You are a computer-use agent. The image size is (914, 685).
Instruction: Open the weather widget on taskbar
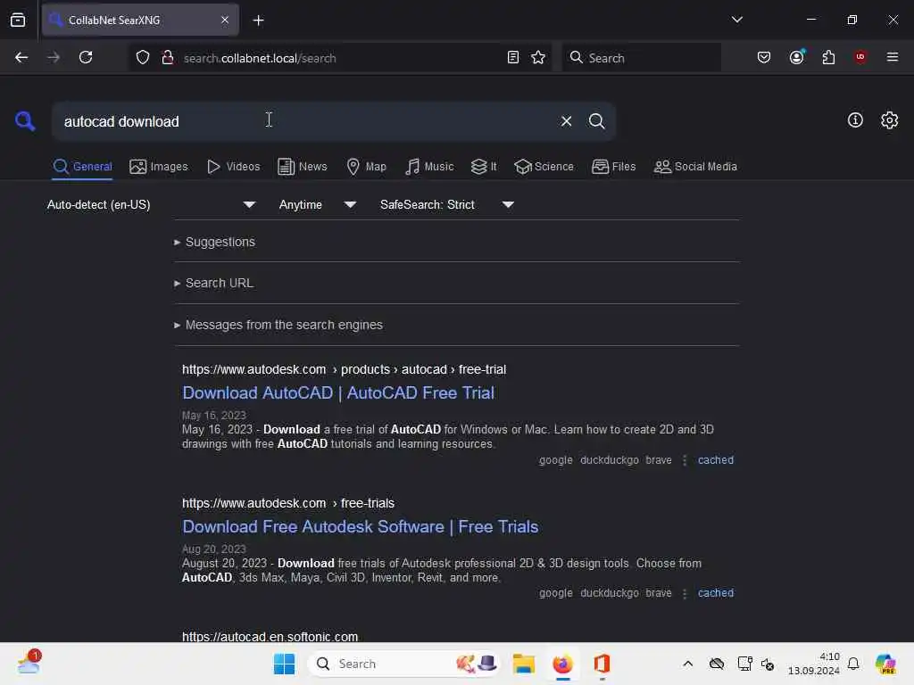(x=29, y=663)
